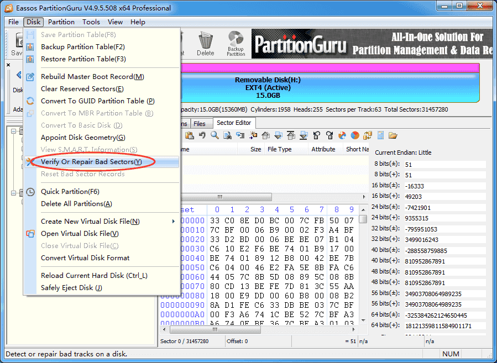
Task: Click the NUM indicator in status bar
Action: pos(451,354)
